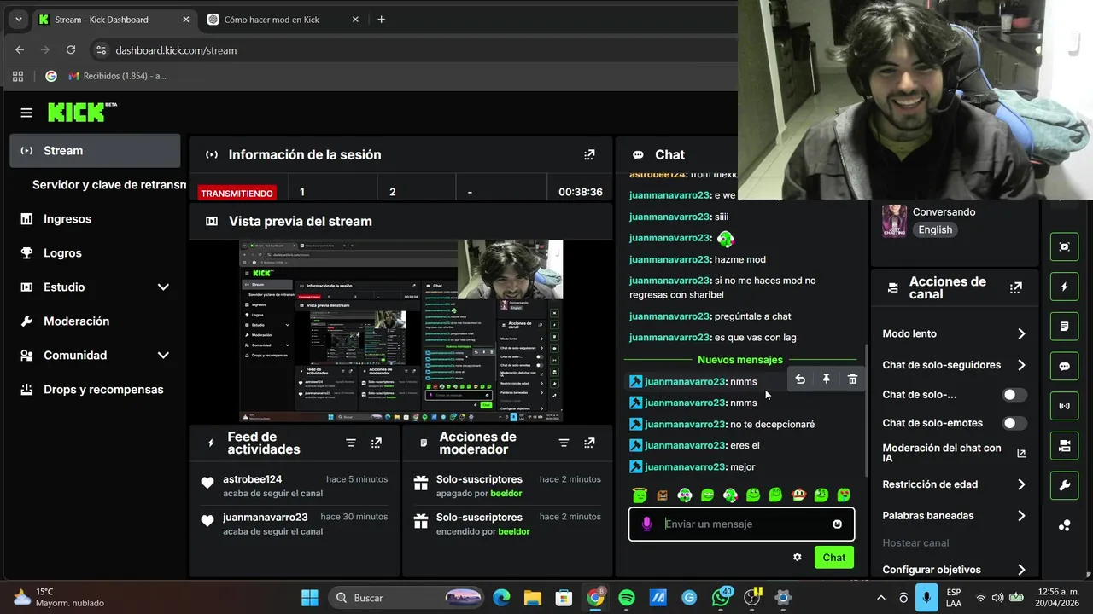Image resolution: width=1093 pixels, height=614 pixels.
Task: Click the lightning bolt icon in right sidebar
Action: point(1064,287)
